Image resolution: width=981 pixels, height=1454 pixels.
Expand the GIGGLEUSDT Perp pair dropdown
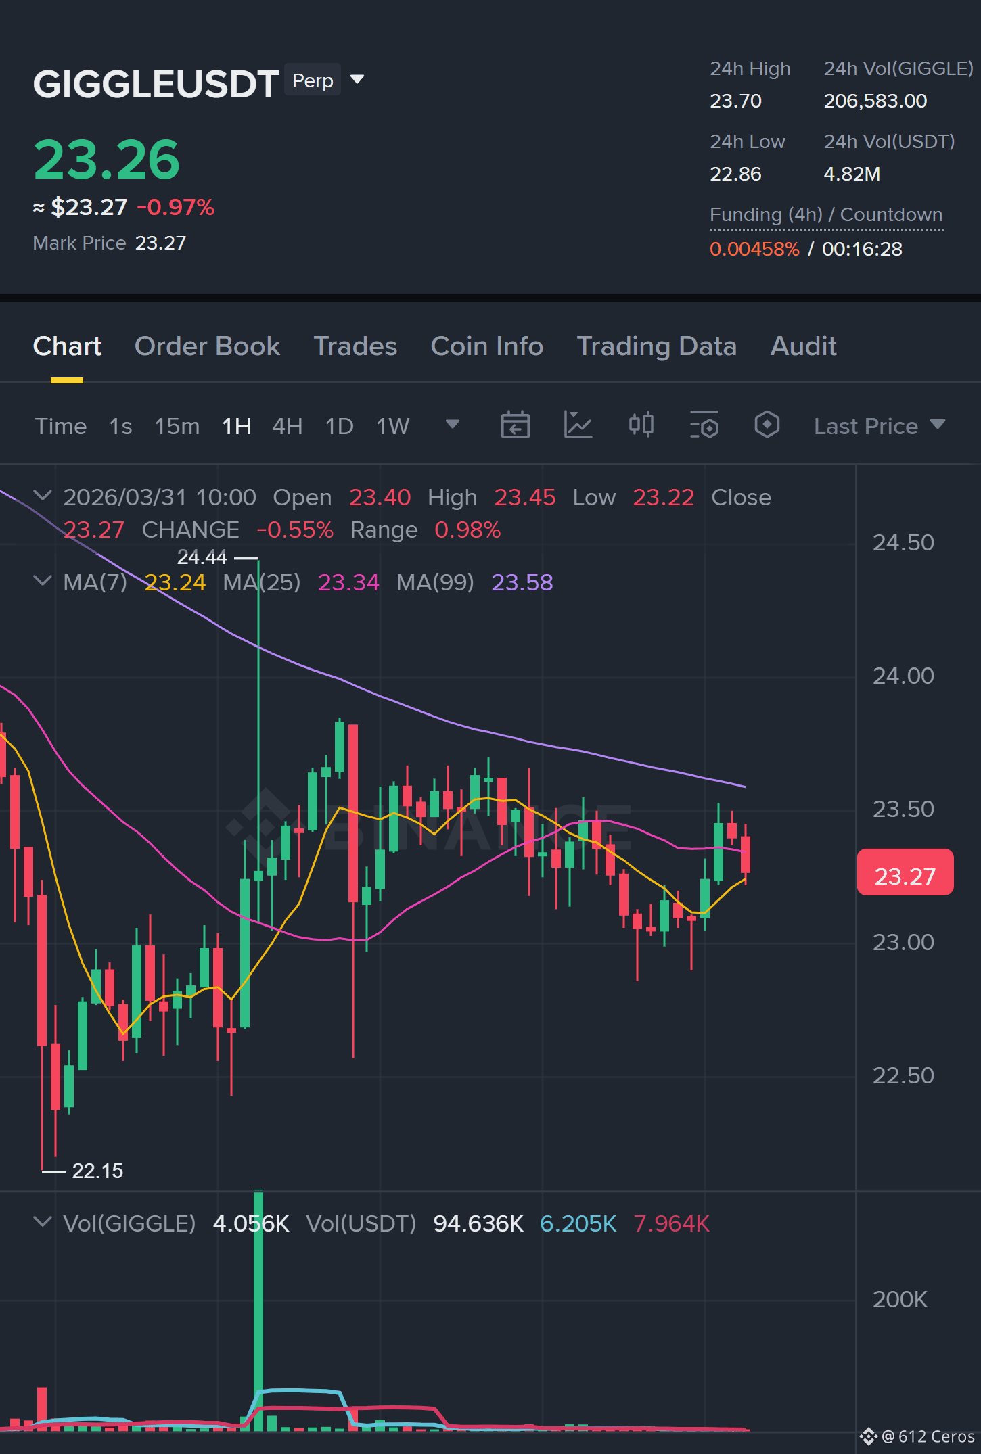[357, 80]
